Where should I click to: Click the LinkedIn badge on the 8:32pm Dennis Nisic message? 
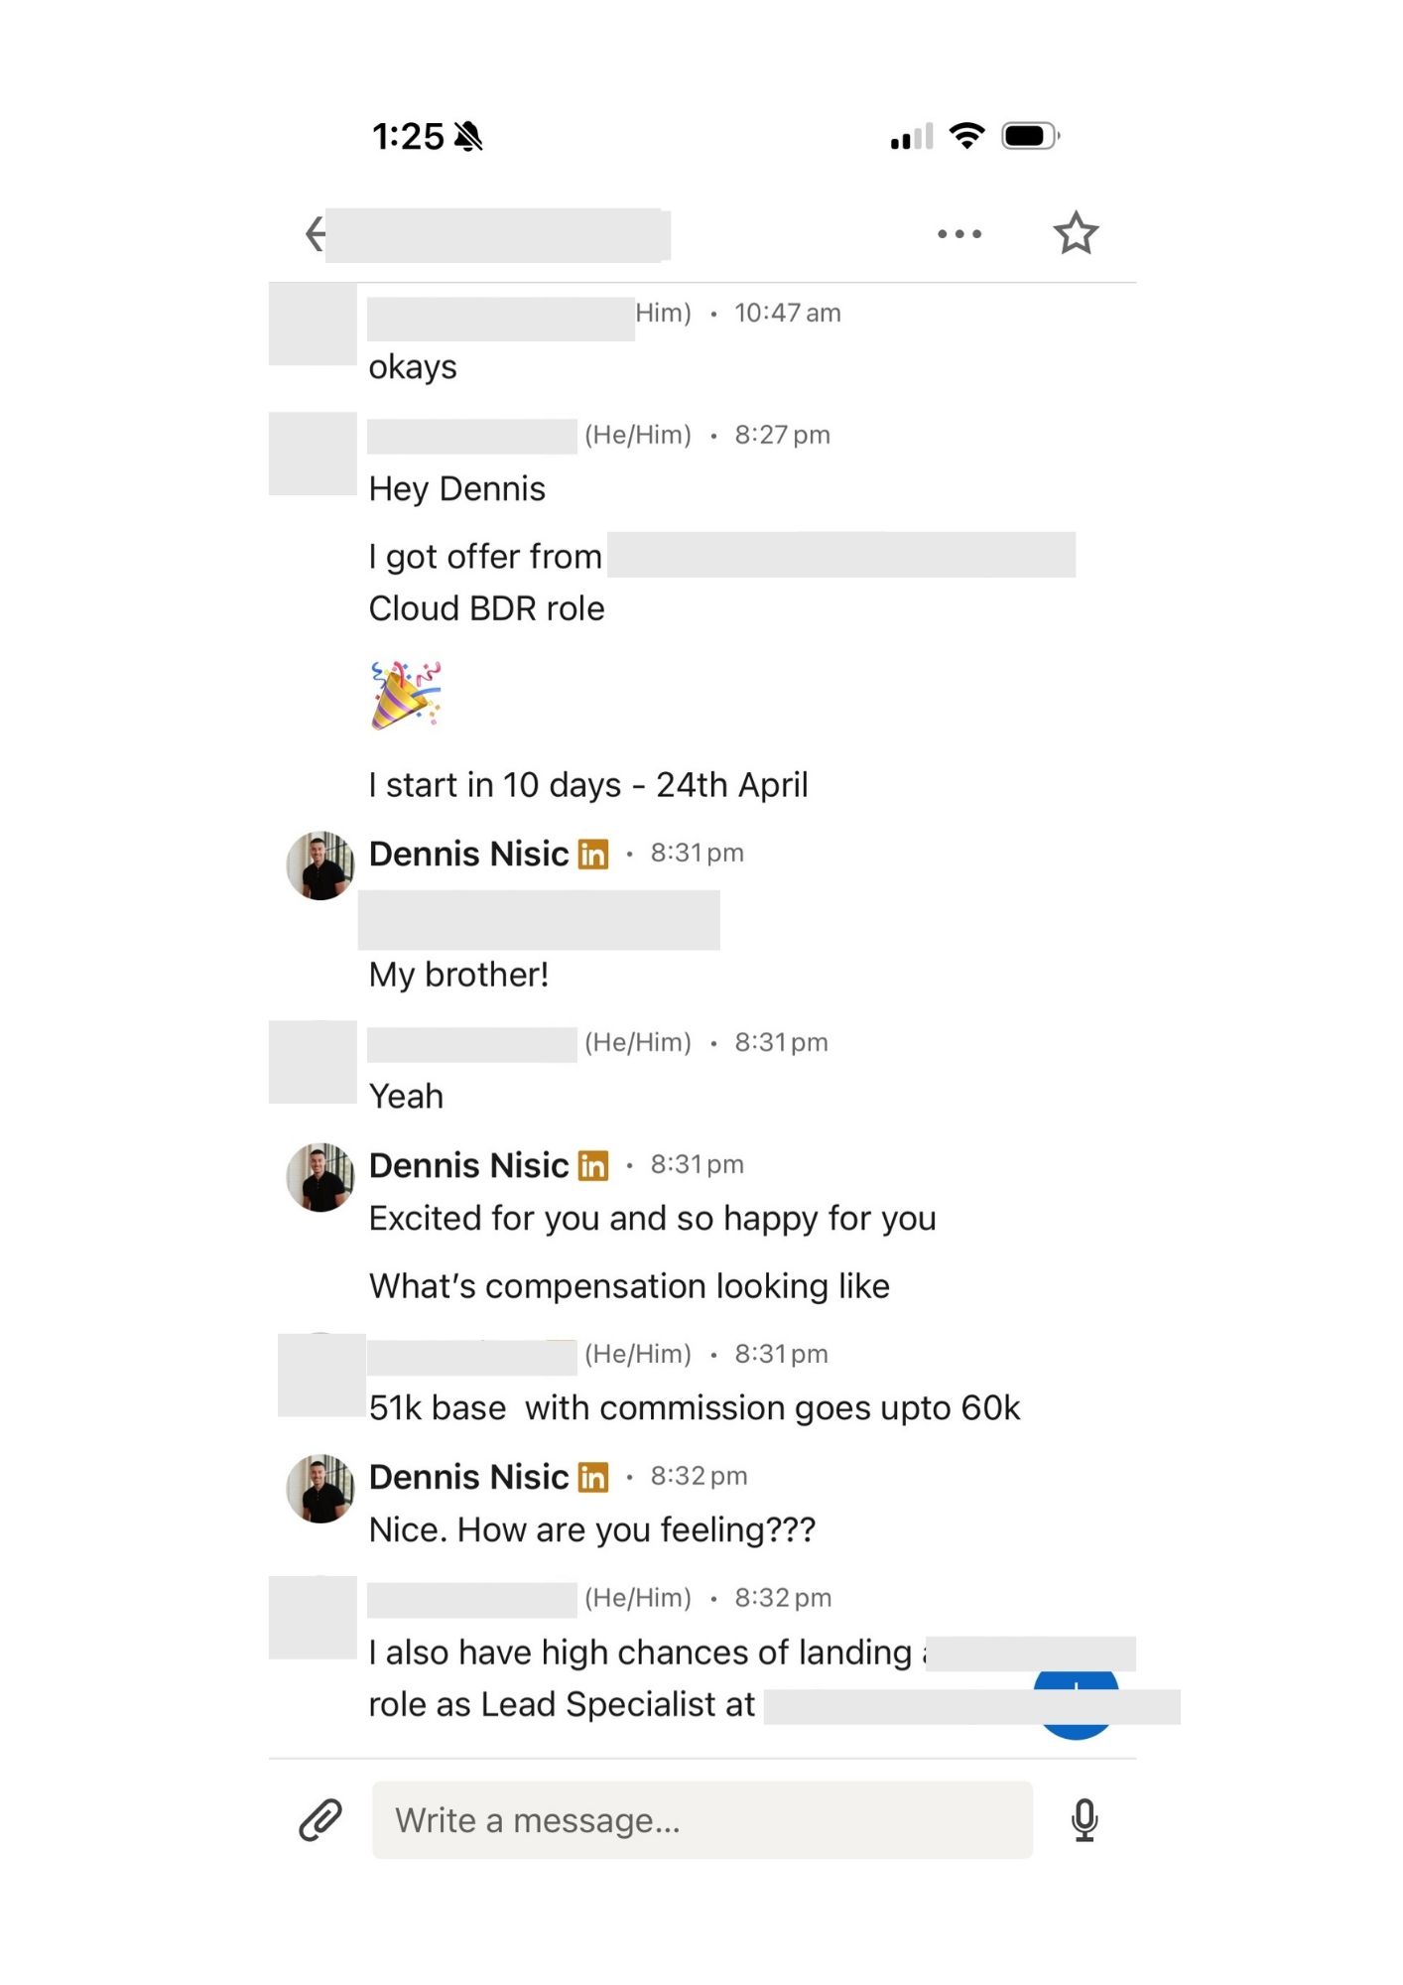594,1477
